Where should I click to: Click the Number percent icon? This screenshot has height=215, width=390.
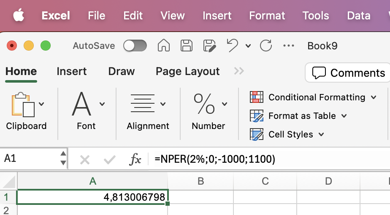[204, 104]
